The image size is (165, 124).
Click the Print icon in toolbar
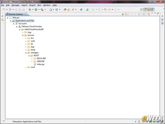[x=23, y=10]
